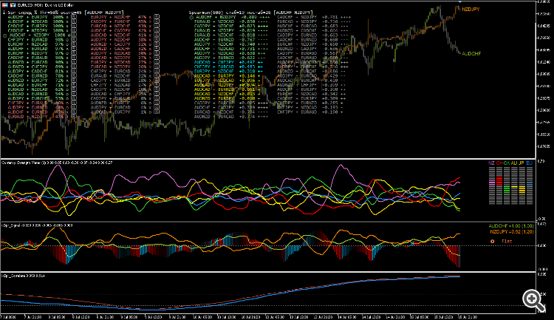This screenshot has height=320, width=554.
Task: Select the Spearman row CADJPY + NZDCHF +0.827
Action: tap(232, 26)
